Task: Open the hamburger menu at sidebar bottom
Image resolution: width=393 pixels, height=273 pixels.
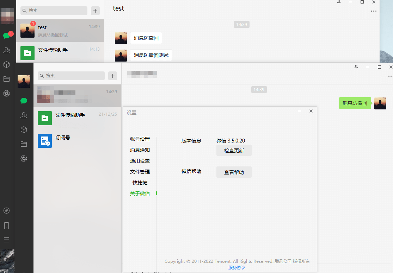Action: (x=6, y=240)
